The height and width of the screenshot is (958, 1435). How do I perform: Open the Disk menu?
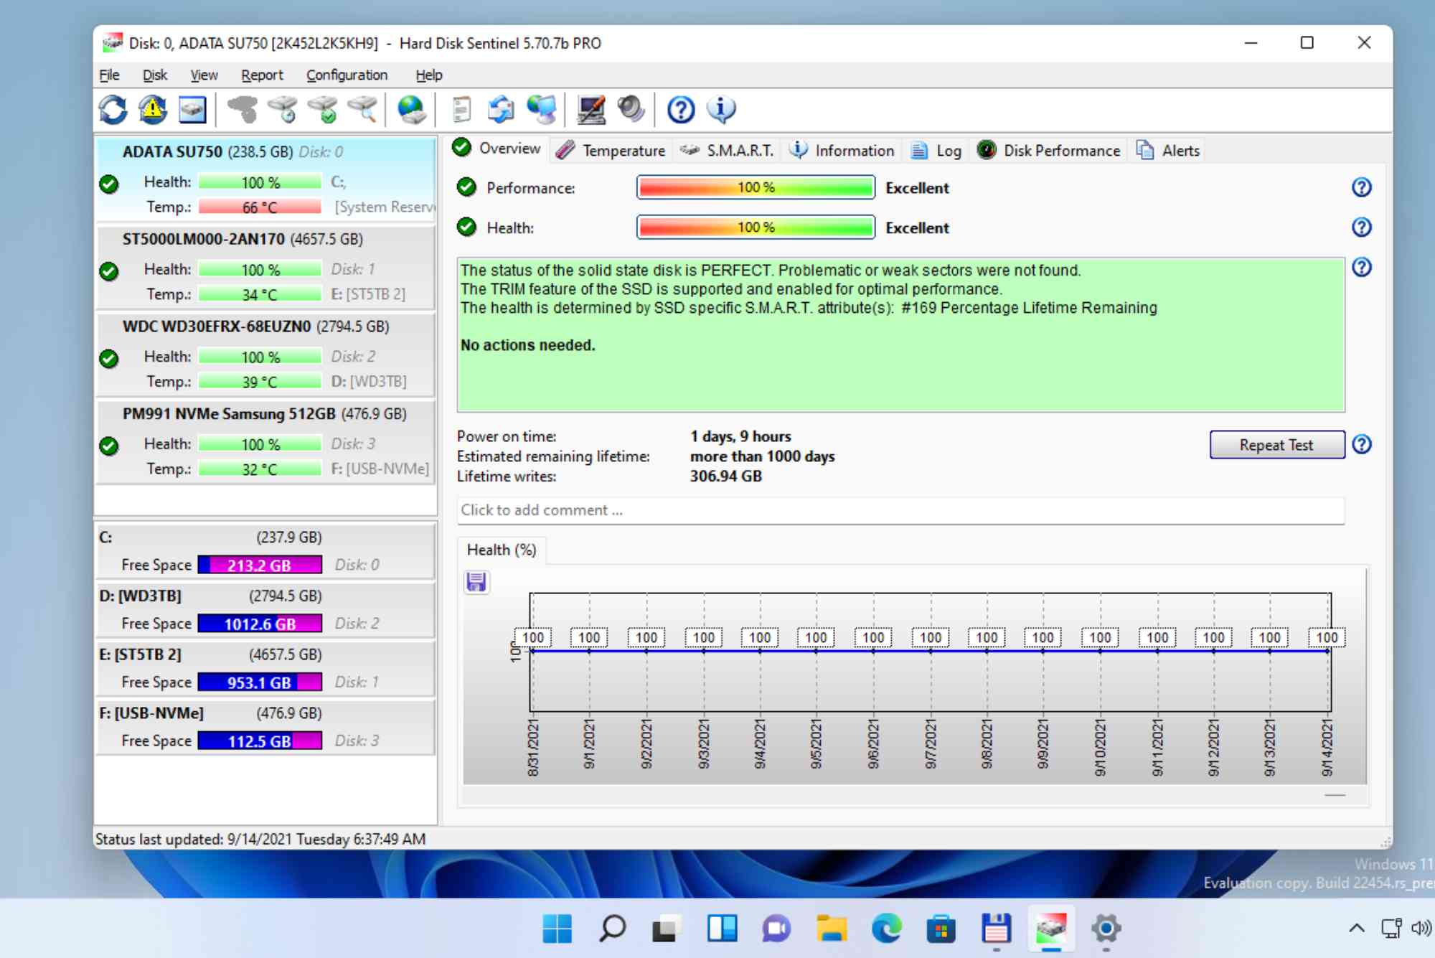point(154,75)
